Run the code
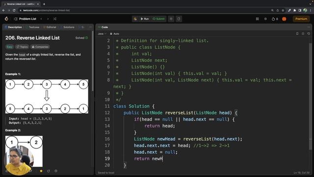This screenshot has height=177, width=314. click(145, 19)
